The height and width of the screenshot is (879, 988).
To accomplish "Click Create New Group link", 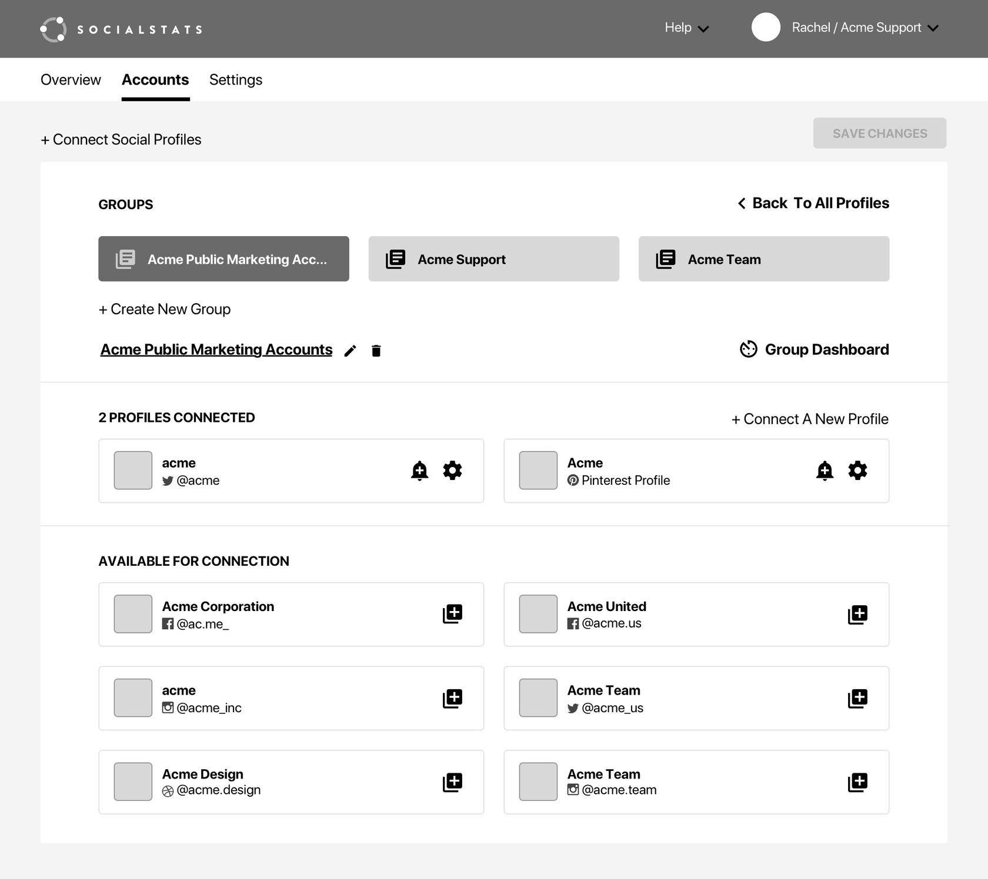I will [165, 309].
